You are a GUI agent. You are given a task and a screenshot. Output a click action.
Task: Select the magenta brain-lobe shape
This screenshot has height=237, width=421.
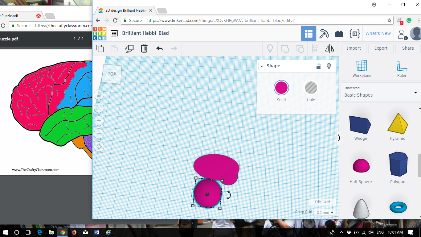(x=216, y=167)
